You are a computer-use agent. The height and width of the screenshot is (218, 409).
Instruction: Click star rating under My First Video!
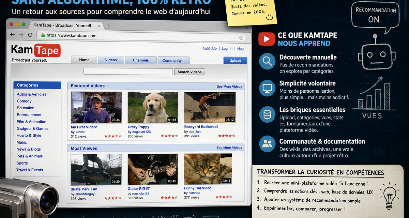[x=113, y=136]
